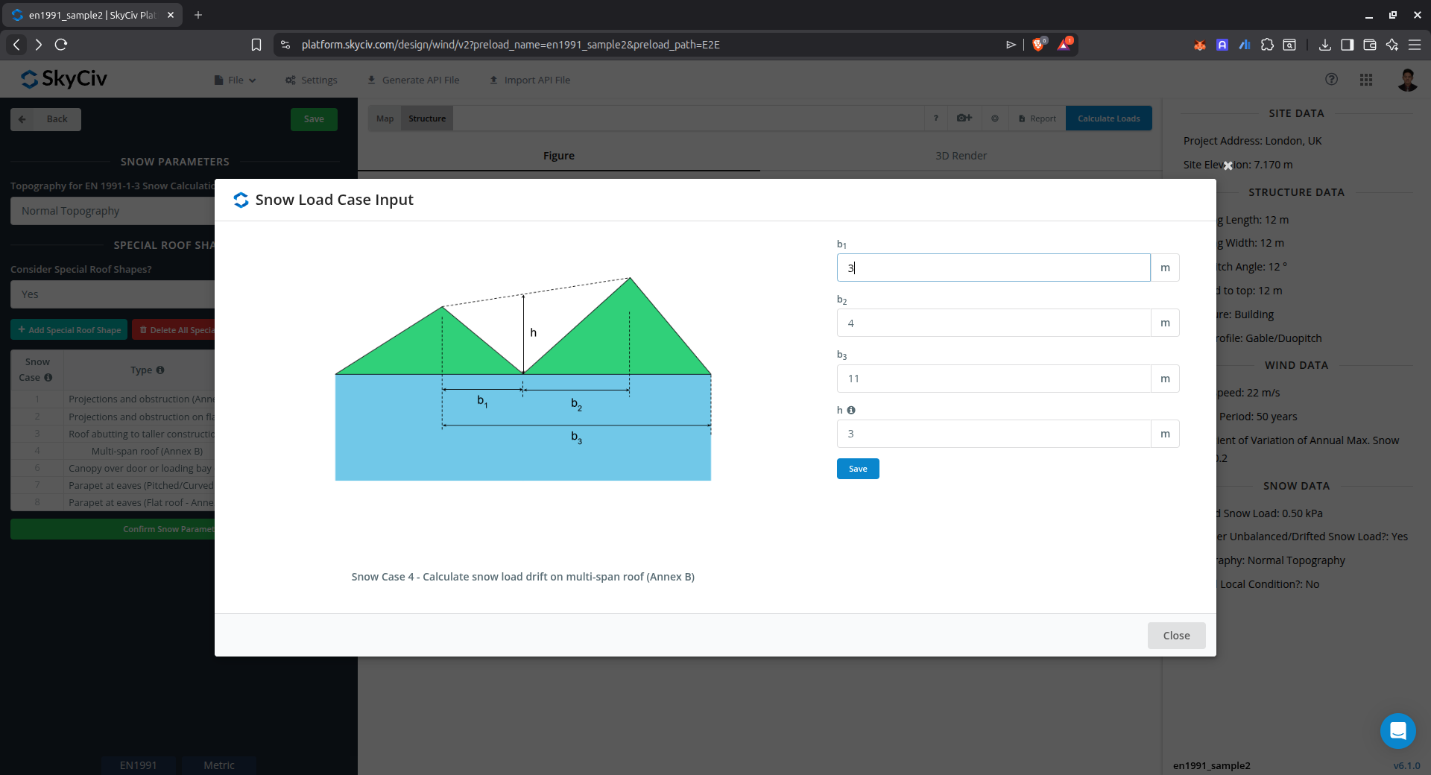The width and height of the screenshot is (1431, 775).
Task: Open a new browser tab
Action: tap(198, 15)
